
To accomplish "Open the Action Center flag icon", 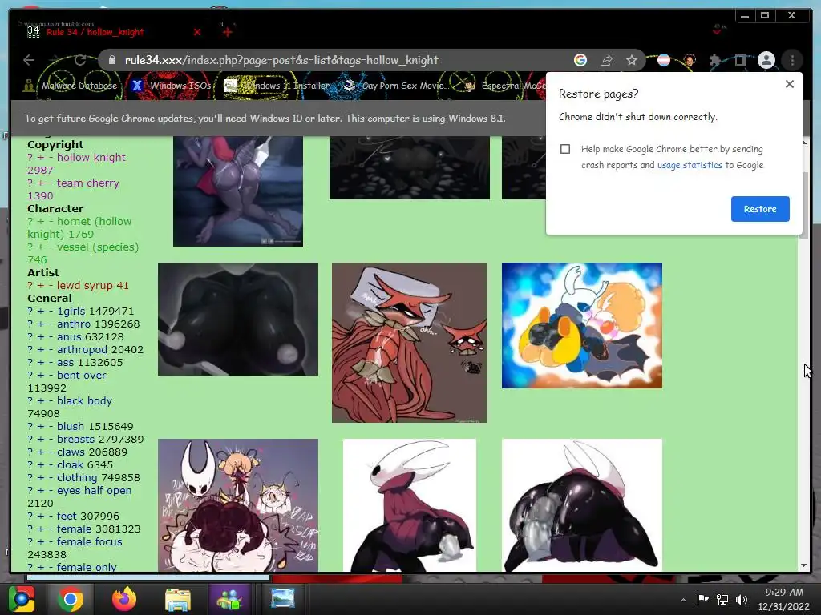I will [702, 599].
